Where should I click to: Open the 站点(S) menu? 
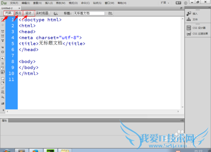coord(97,3)
